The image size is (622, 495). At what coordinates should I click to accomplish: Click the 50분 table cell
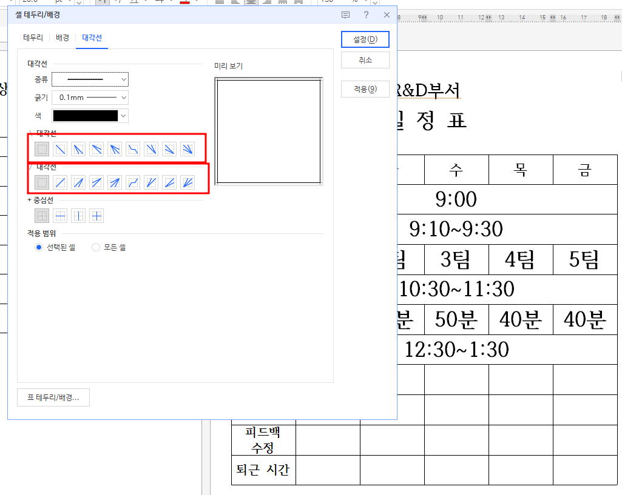(456, 319)
